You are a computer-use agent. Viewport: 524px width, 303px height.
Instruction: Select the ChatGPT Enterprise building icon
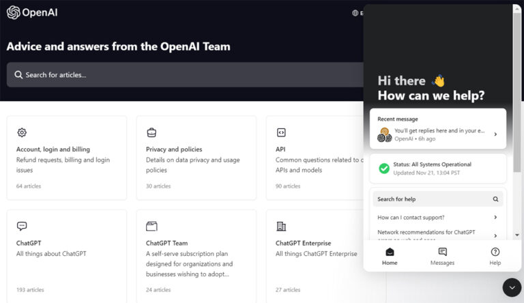(281, 226)
